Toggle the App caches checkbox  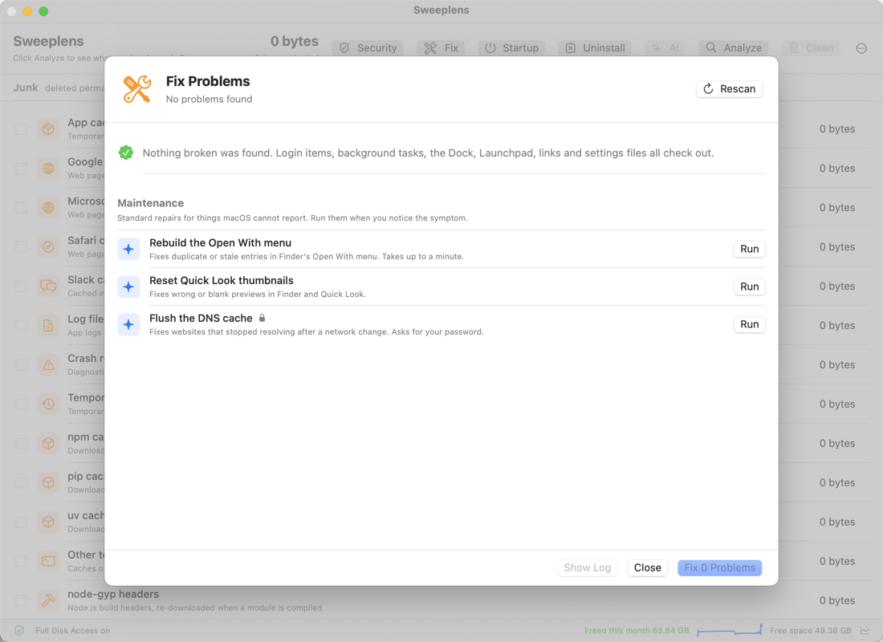(21, 129)
